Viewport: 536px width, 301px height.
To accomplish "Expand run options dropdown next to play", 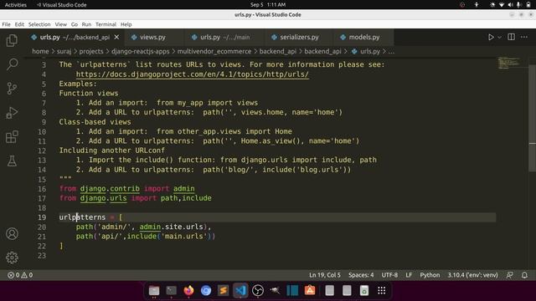I will point(499,37).
